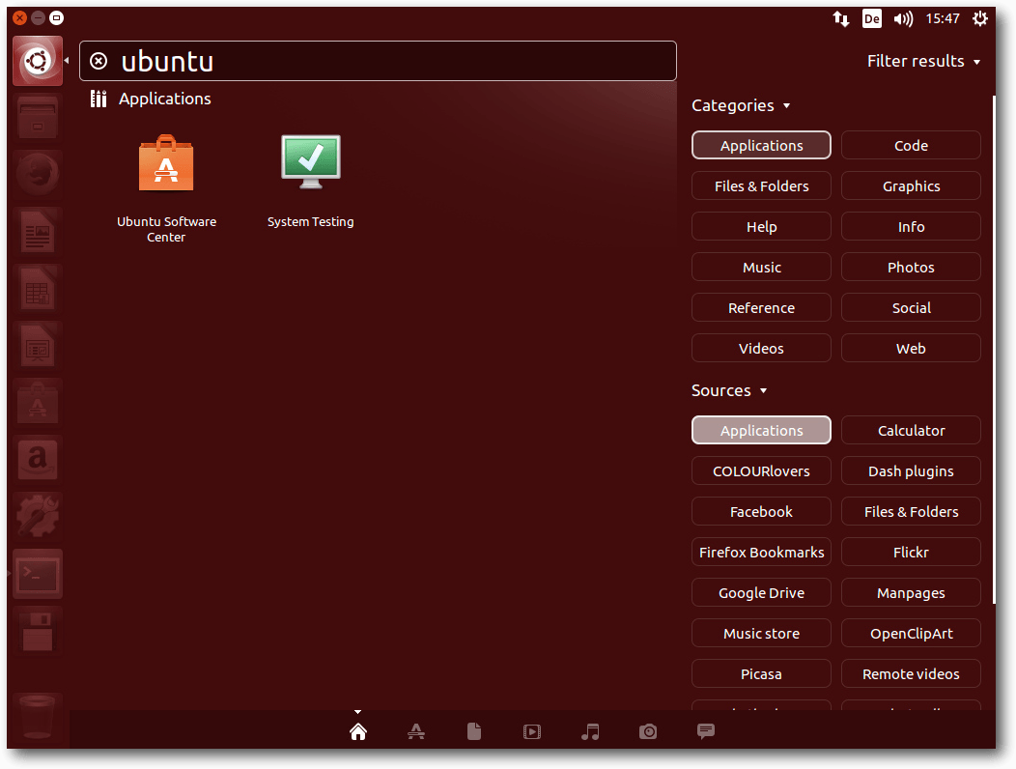
Task: Open Ubuntu Software Center from results
Action: pyautogui.click(x=166, y=188)
